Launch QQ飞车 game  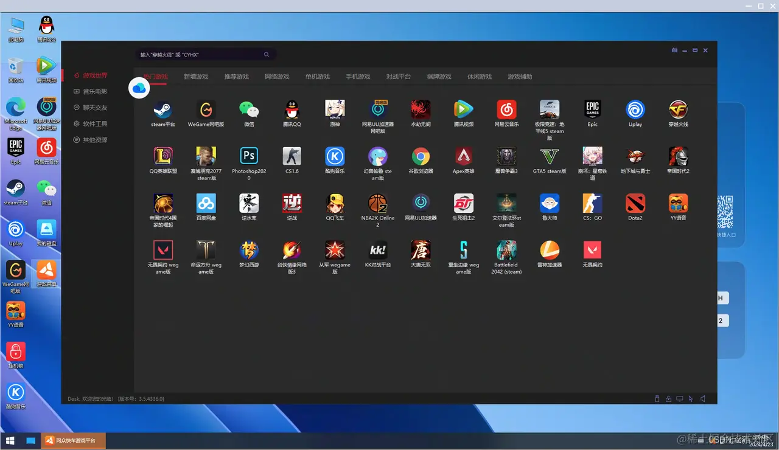335,203
